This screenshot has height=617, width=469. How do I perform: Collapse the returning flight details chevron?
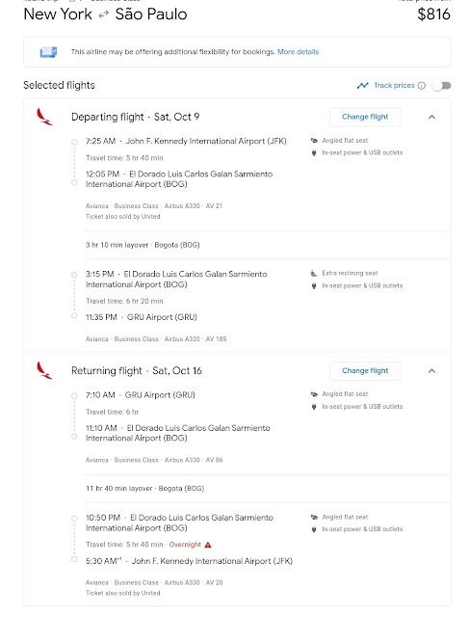[431, 370]
